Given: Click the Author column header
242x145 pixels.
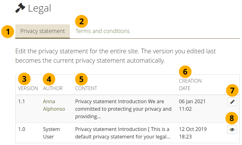Looking at the screenshot, I should 53,88.
